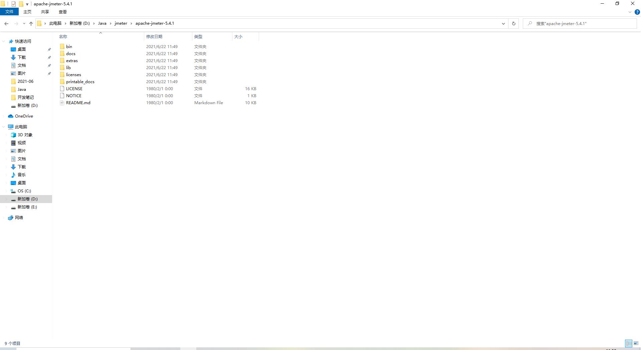Open Explorer help question mark

[637, 12]
